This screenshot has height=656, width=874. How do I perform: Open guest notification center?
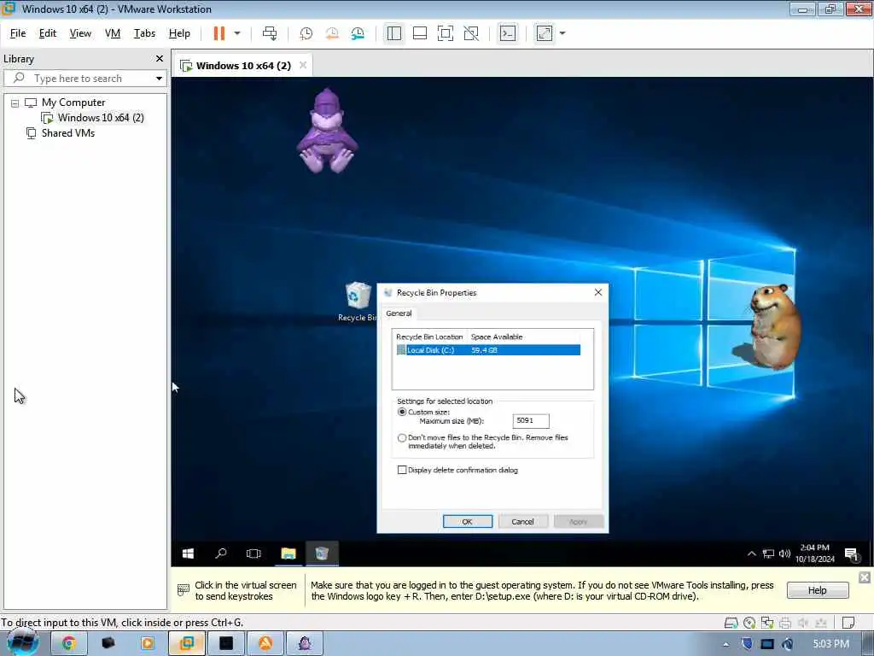pyautogui.click(x=851, y=553)
